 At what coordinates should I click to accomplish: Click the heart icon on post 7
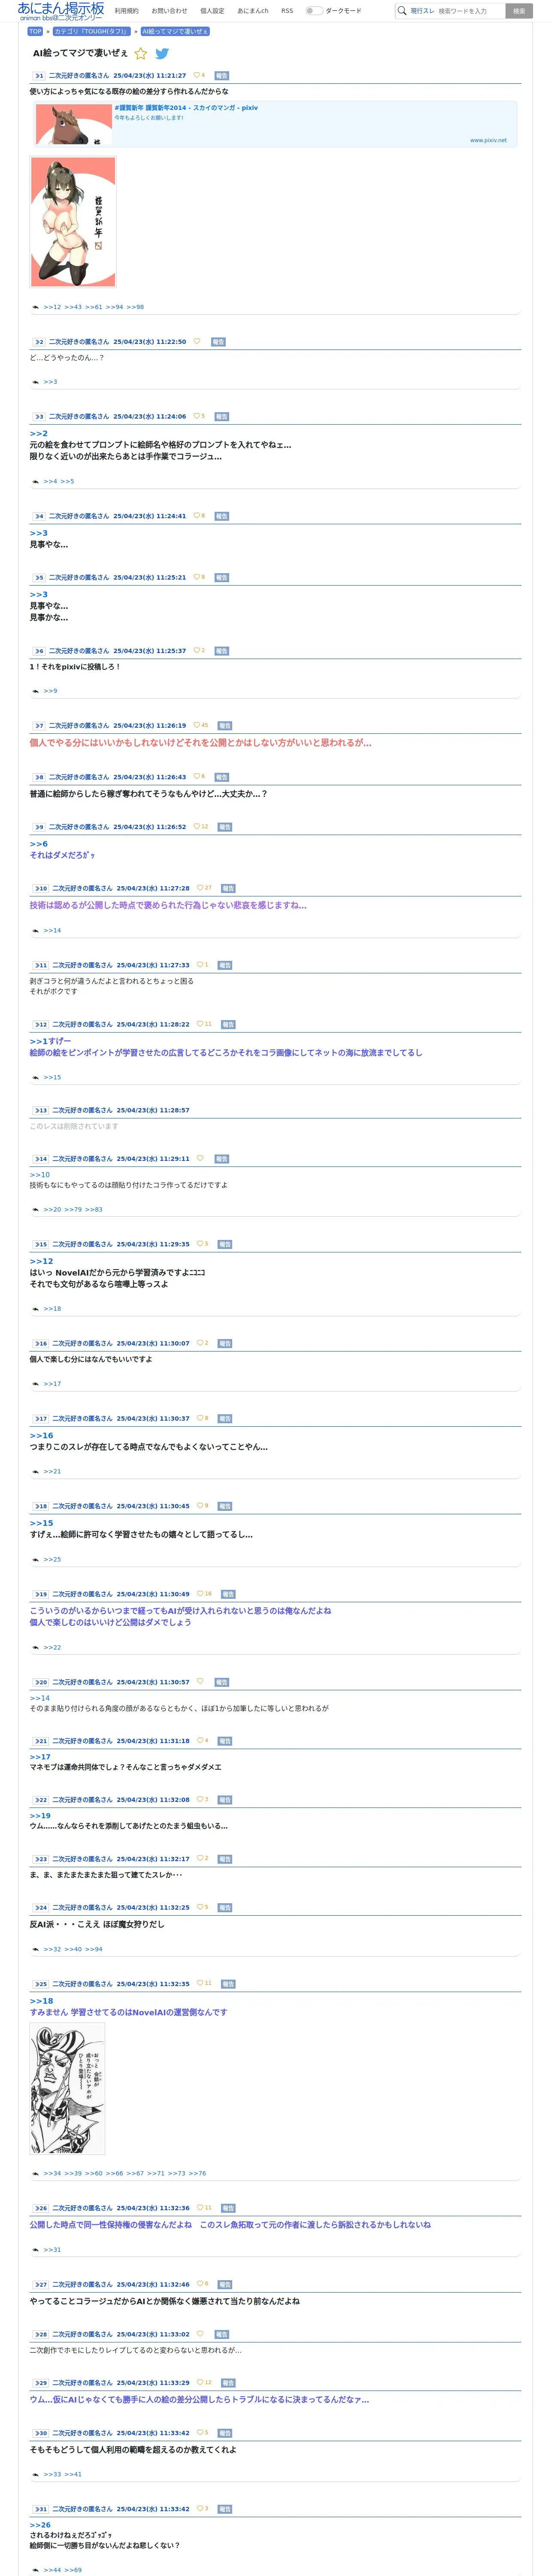tap(196, 725)
